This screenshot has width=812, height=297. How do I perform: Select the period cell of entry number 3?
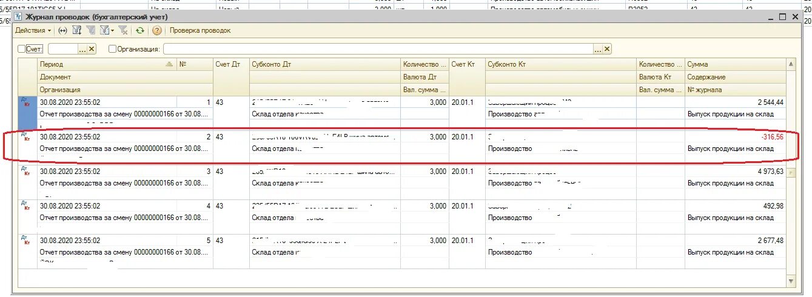107,172
